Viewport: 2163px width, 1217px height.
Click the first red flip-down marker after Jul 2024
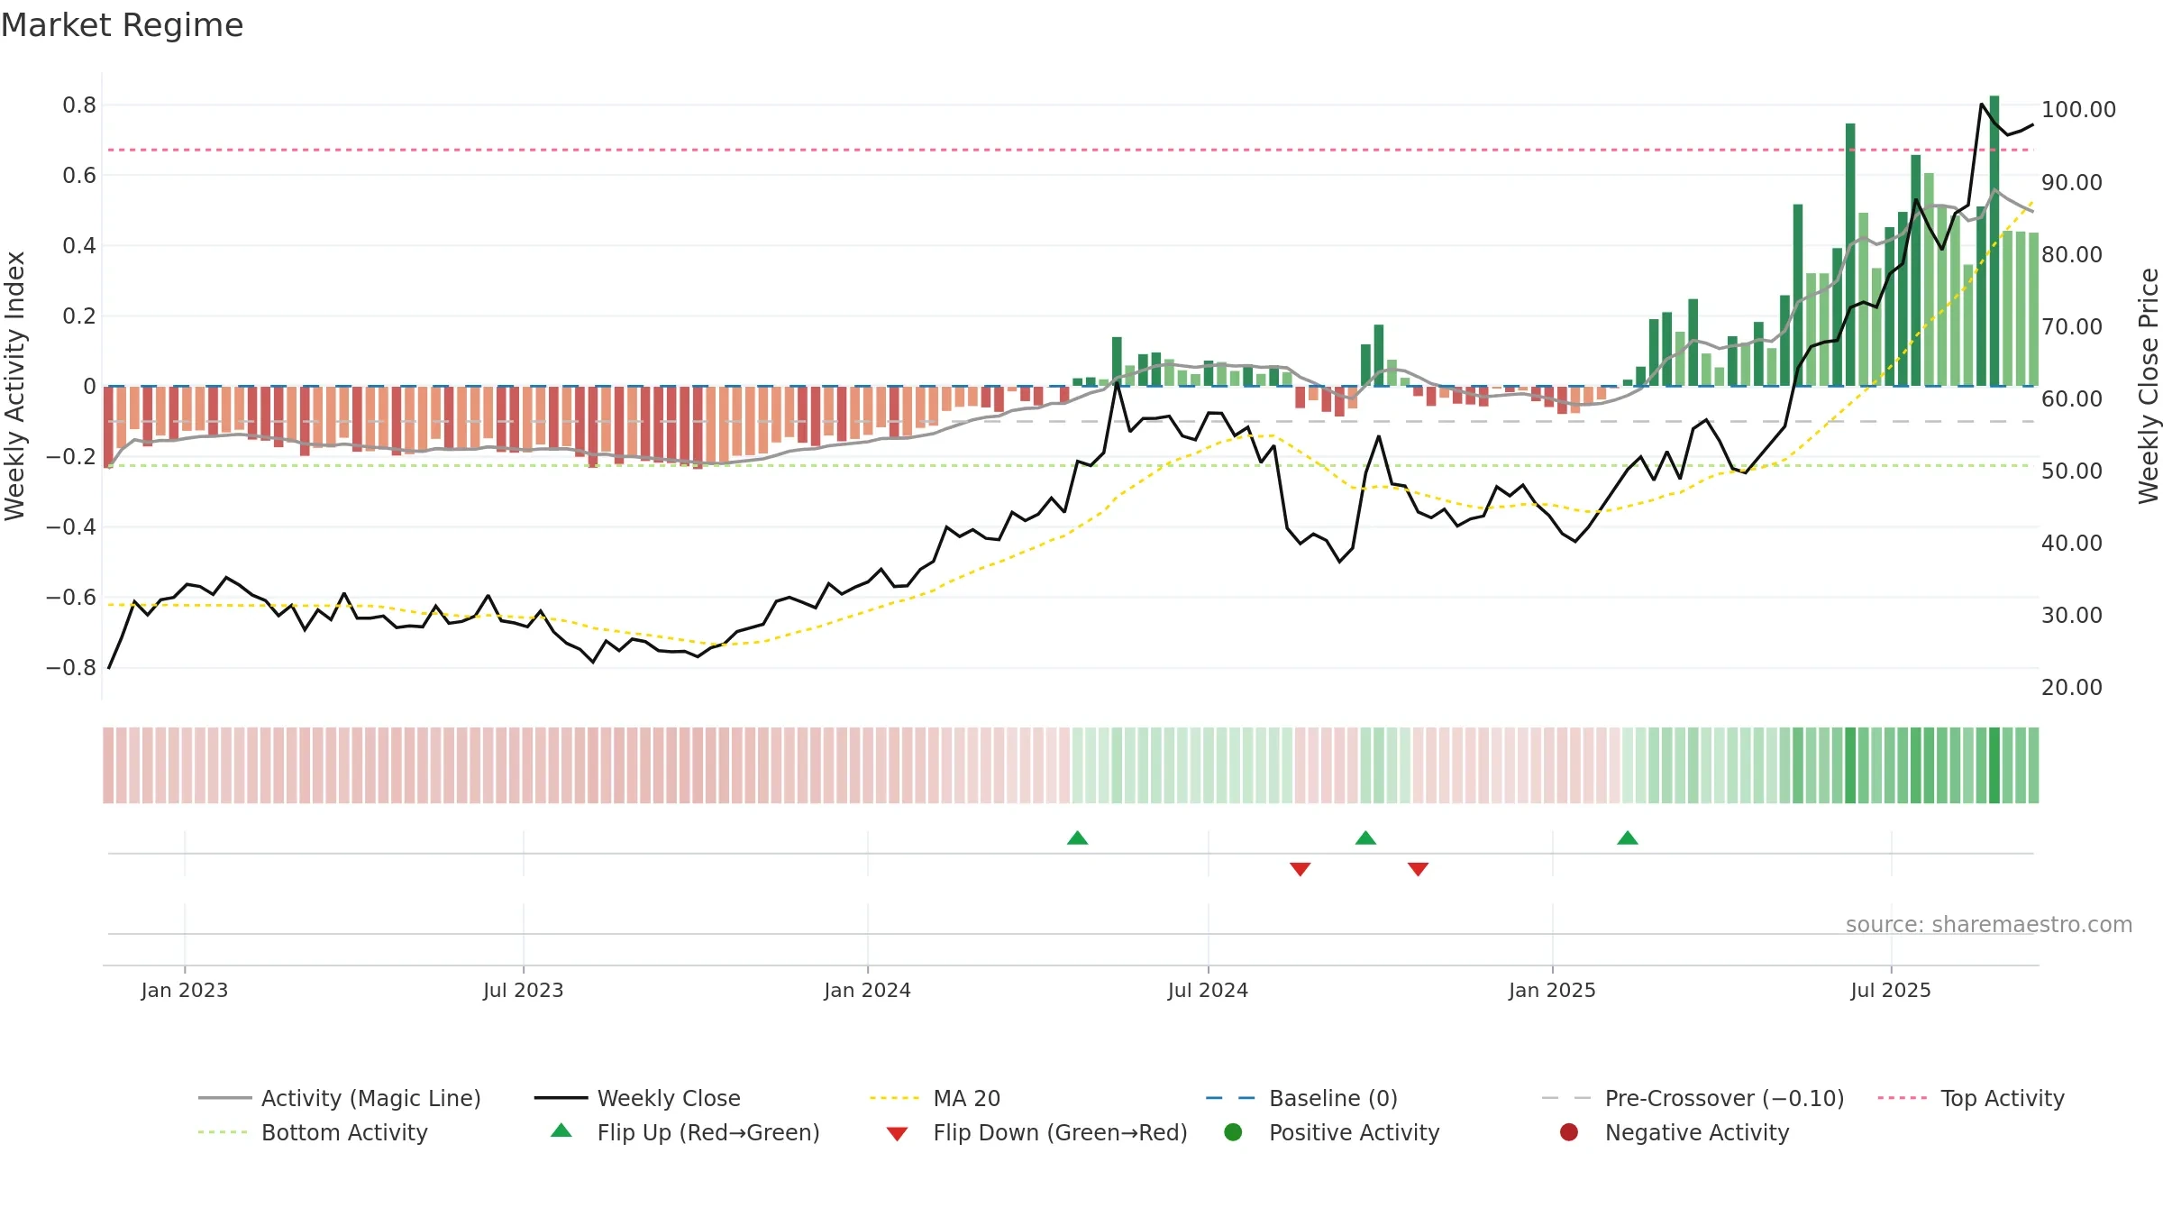point(1300,869)
